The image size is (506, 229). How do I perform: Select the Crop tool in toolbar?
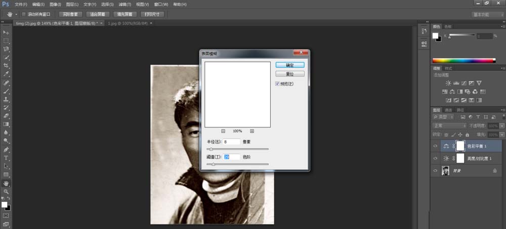pyautogui.click(x=6, y=66)
